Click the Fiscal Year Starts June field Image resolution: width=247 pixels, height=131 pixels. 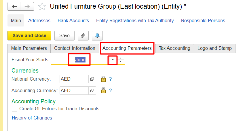pos(80,60)
